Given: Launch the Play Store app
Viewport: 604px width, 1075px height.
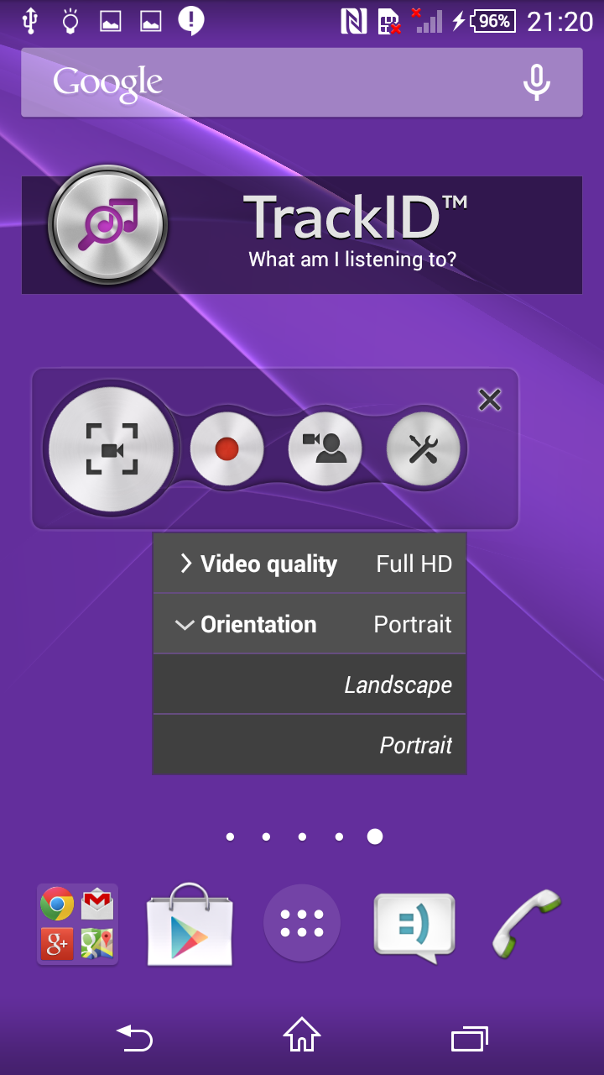Looking at the screenshot, I should click(190, 924).
